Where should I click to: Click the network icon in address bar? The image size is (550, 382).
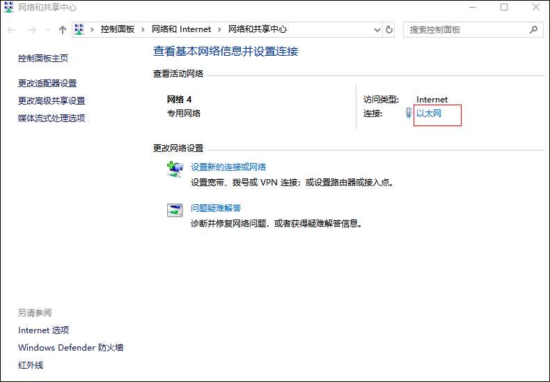point(79,29)
